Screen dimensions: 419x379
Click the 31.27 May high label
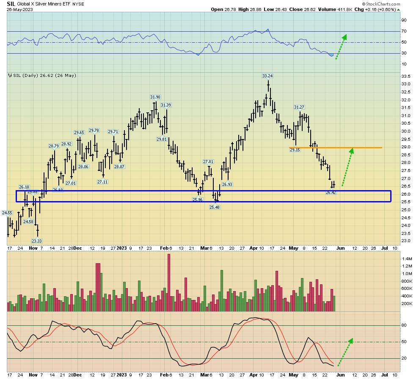[x=300, y=107]
